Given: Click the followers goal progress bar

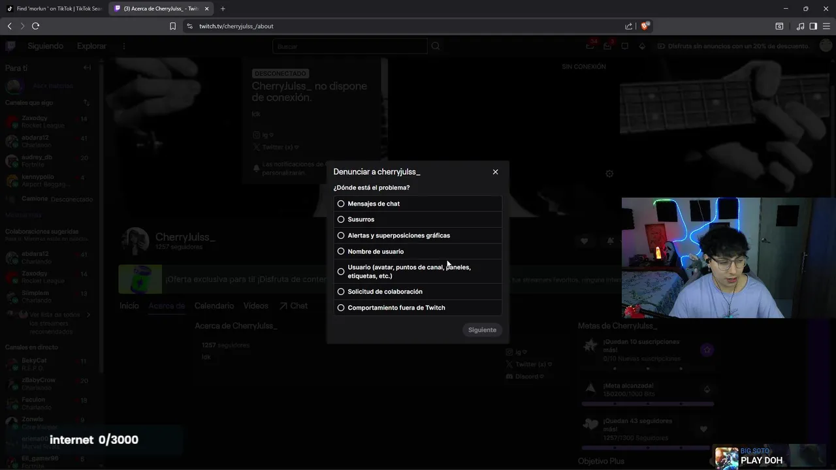Looking at the screenshot, I should 648,448.
